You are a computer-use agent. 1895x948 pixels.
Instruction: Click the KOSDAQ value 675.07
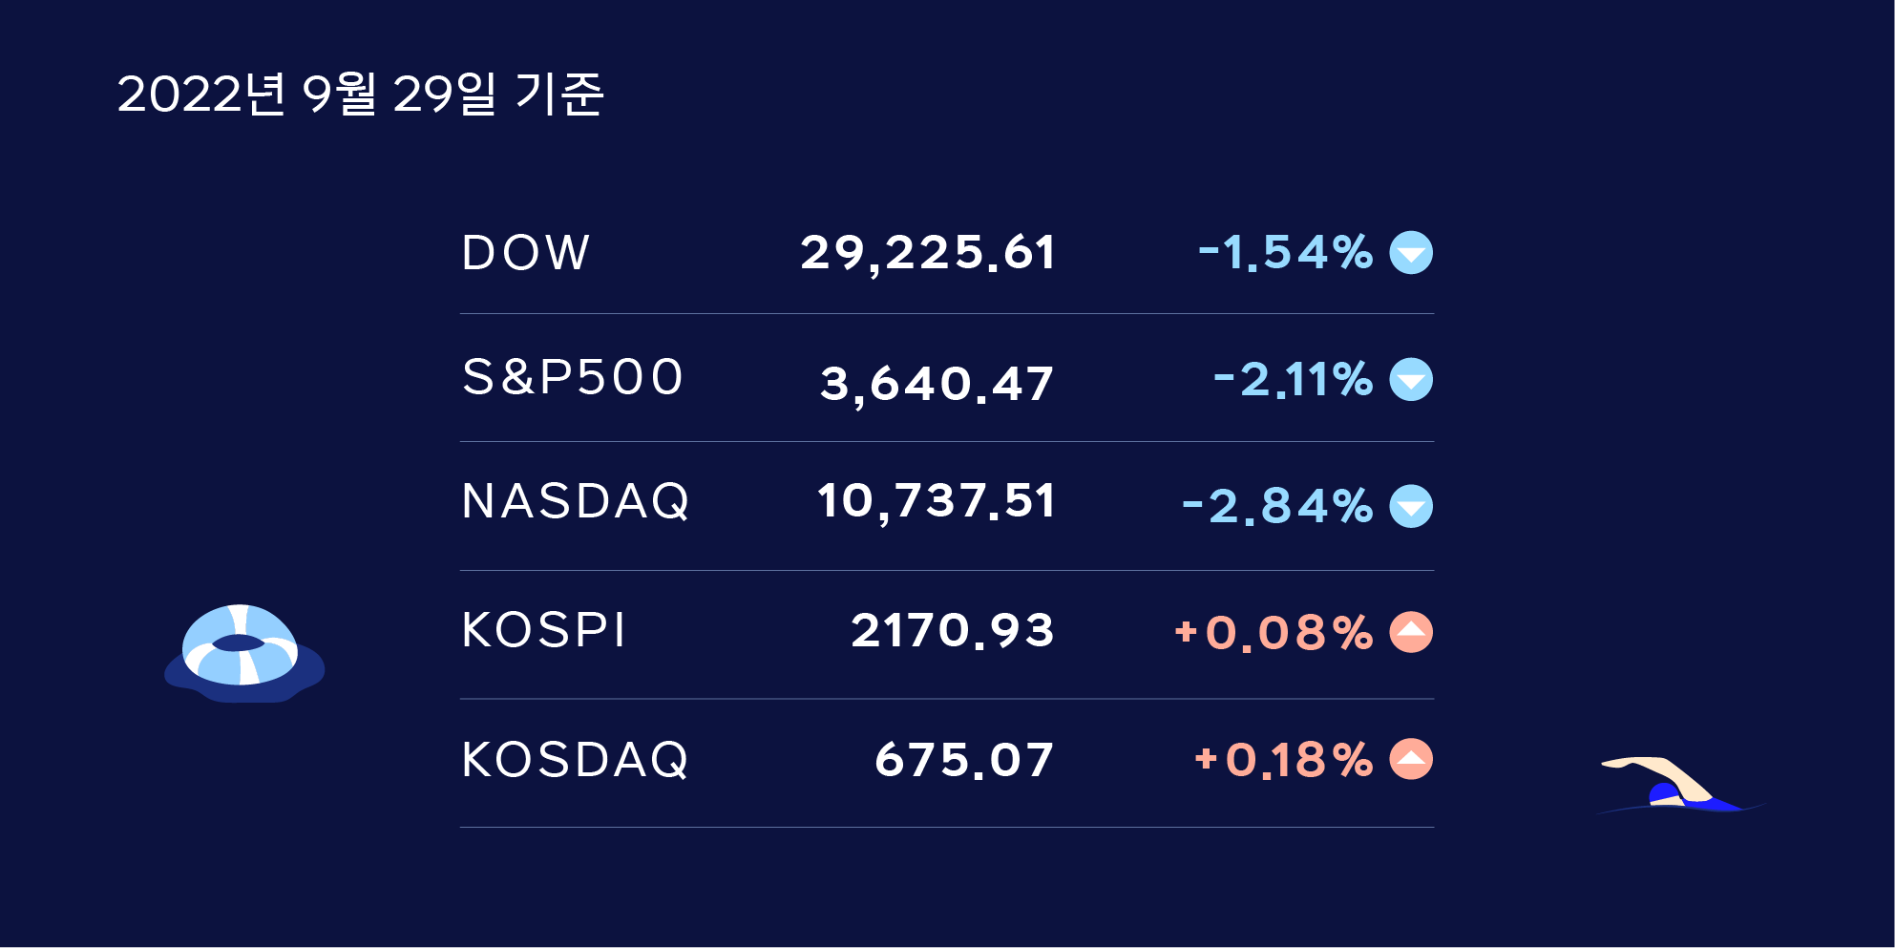pyautogui.click(x=965, y=761)
